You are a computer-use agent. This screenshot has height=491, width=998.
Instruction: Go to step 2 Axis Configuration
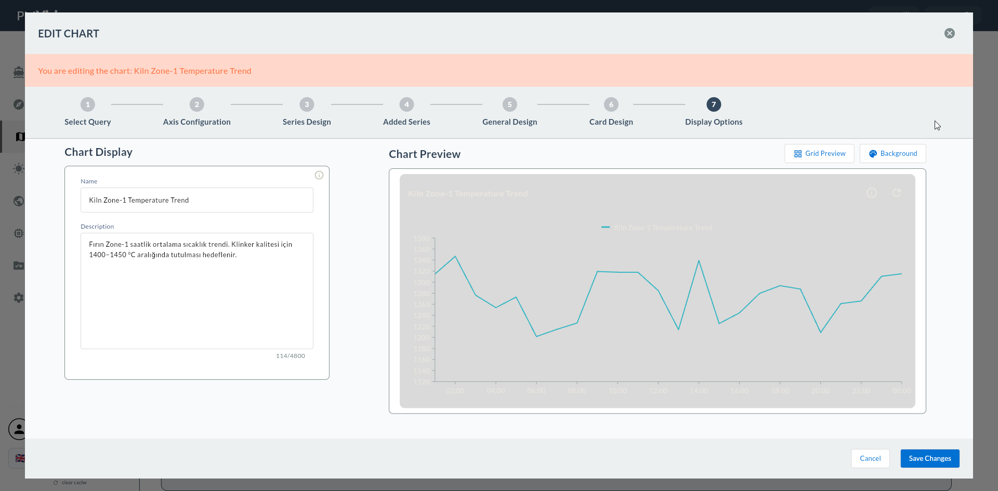coord(196,112)
